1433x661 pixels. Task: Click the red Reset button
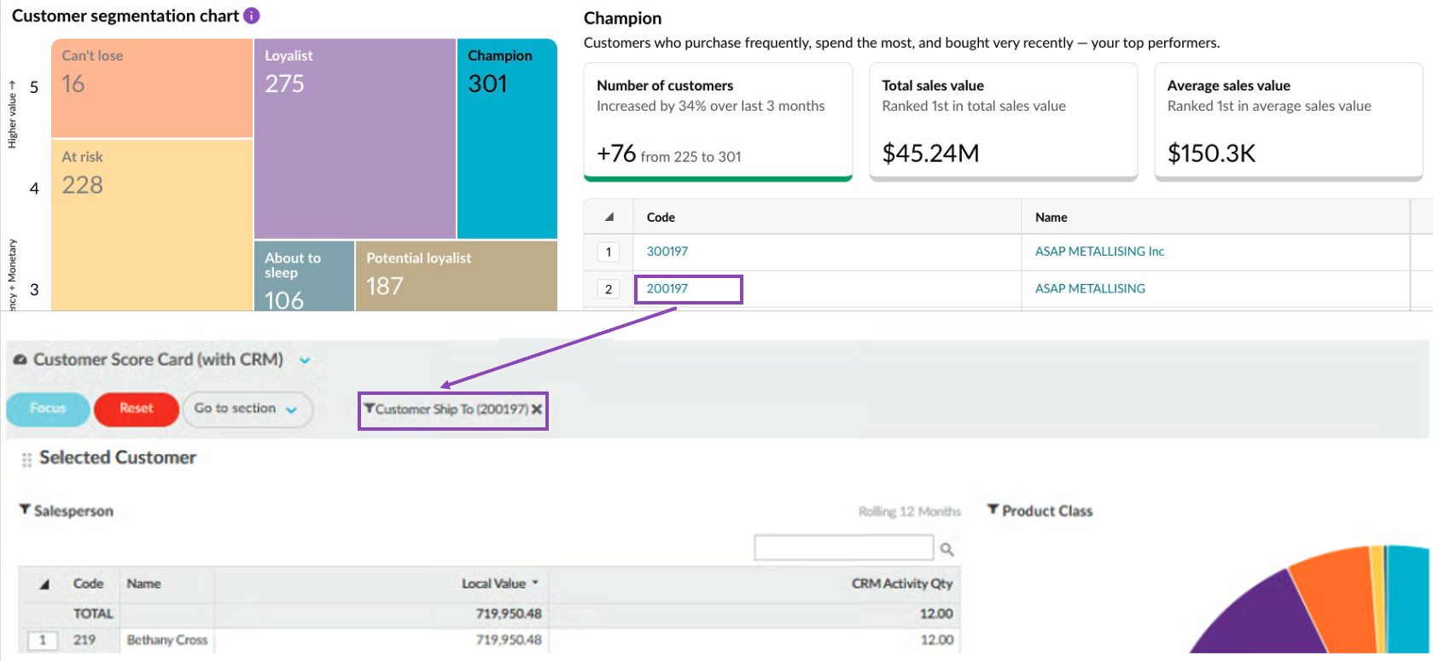coord(137,409)
